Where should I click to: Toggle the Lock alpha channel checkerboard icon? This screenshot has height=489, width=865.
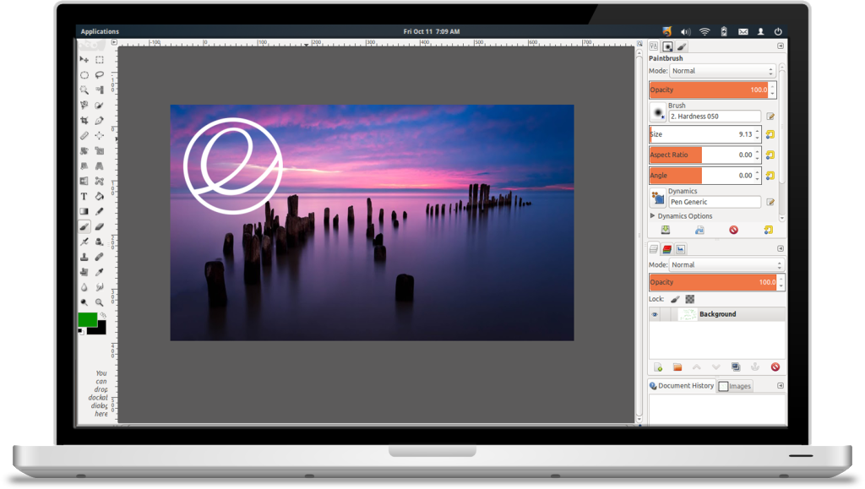coord(689,299)
